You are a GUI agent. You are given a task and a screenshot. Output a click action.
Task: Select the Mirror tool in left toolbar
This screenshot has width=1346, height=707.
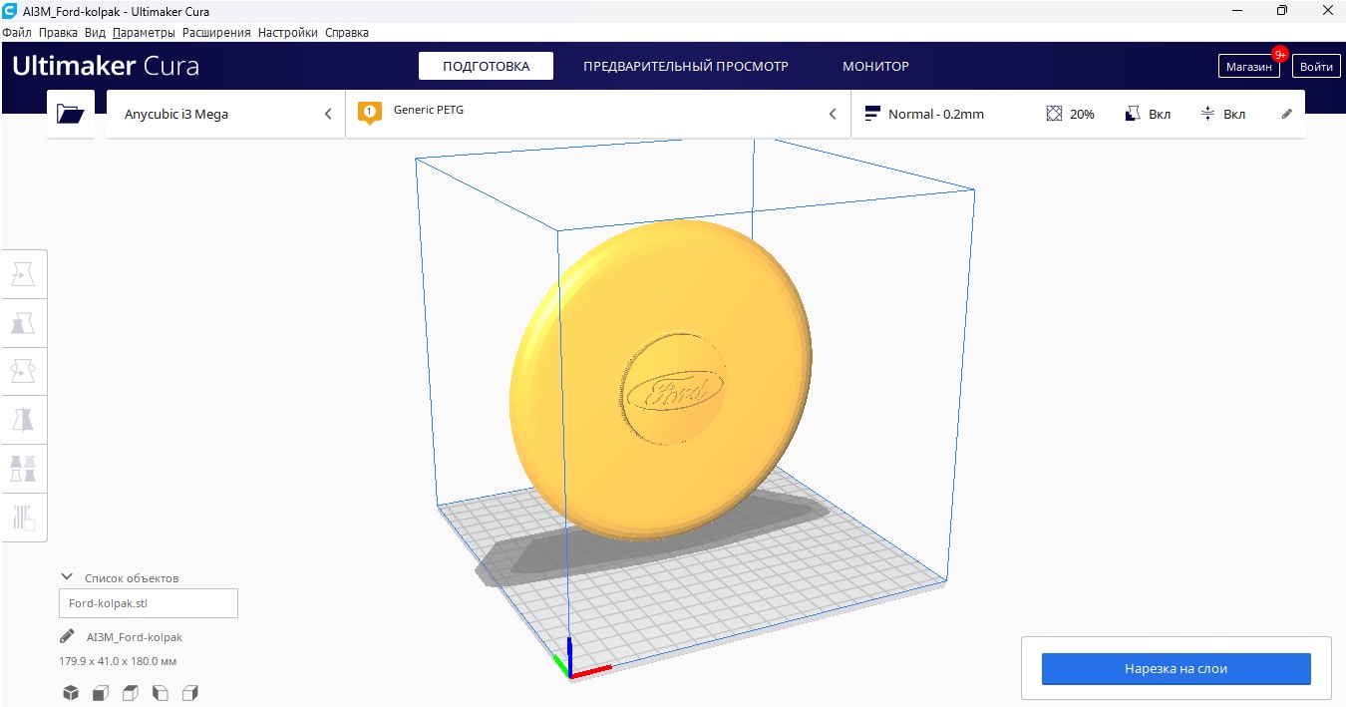23,420
